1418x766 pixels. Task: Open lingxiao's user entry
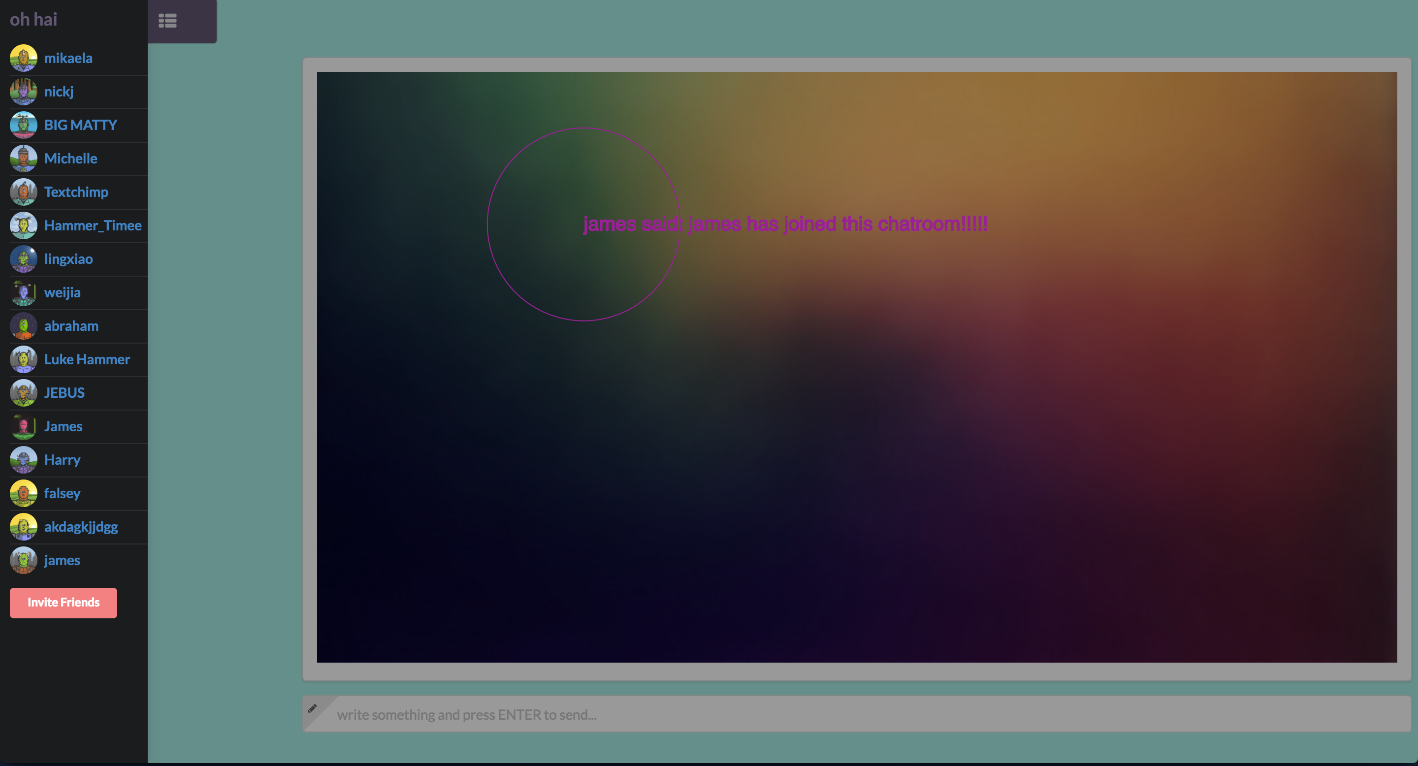point(68,259)
